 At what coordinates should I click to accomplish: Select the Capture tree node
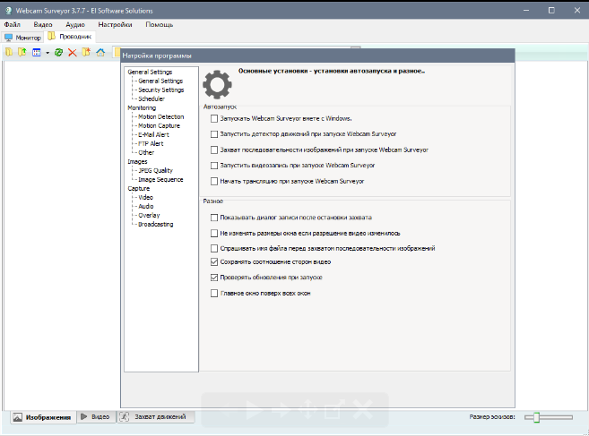point(139,188)
